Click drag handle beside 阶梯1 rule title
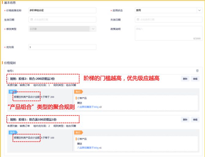This screenshot has height=157, width=205. click(8, 120)
